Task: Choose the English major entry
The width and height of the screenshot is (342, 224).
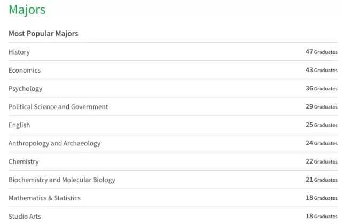Action: [19, 125]
